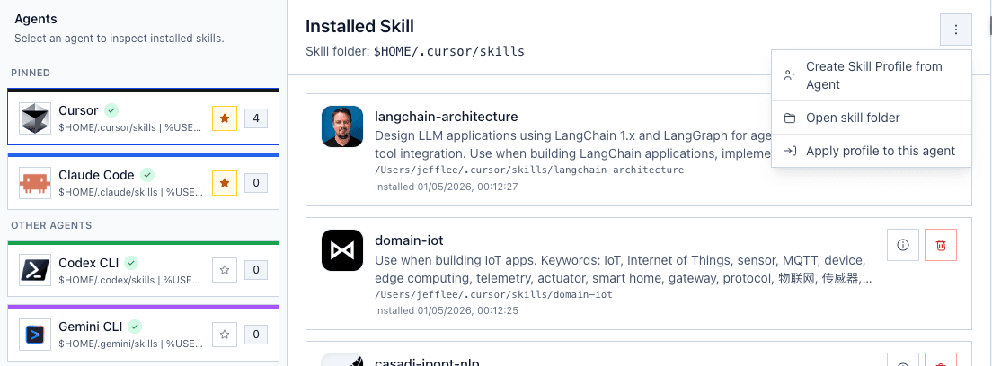Open the langchain-architecture avatar thumbnail

(342, 126)
